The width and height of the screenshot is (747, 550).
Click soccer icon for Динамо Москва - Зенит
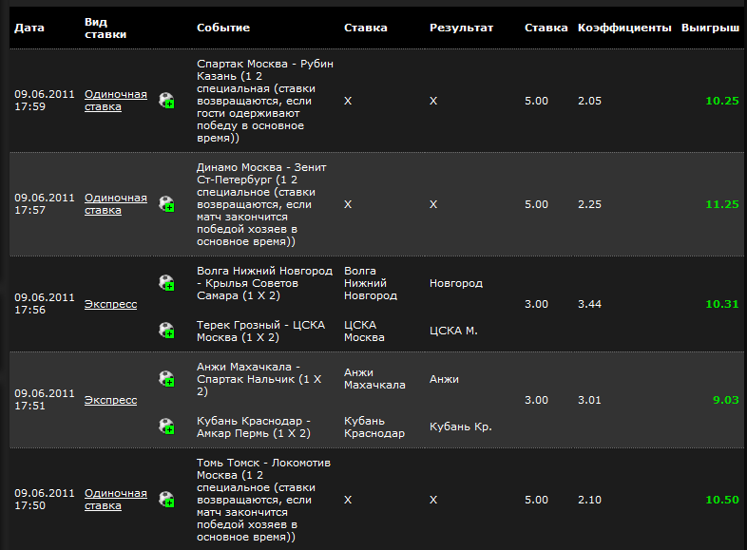pos(166,204)
